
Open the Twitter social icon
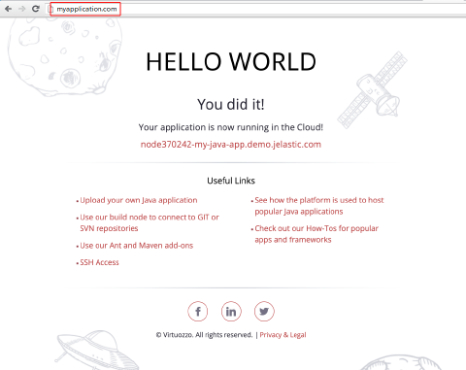coord(264,312)
